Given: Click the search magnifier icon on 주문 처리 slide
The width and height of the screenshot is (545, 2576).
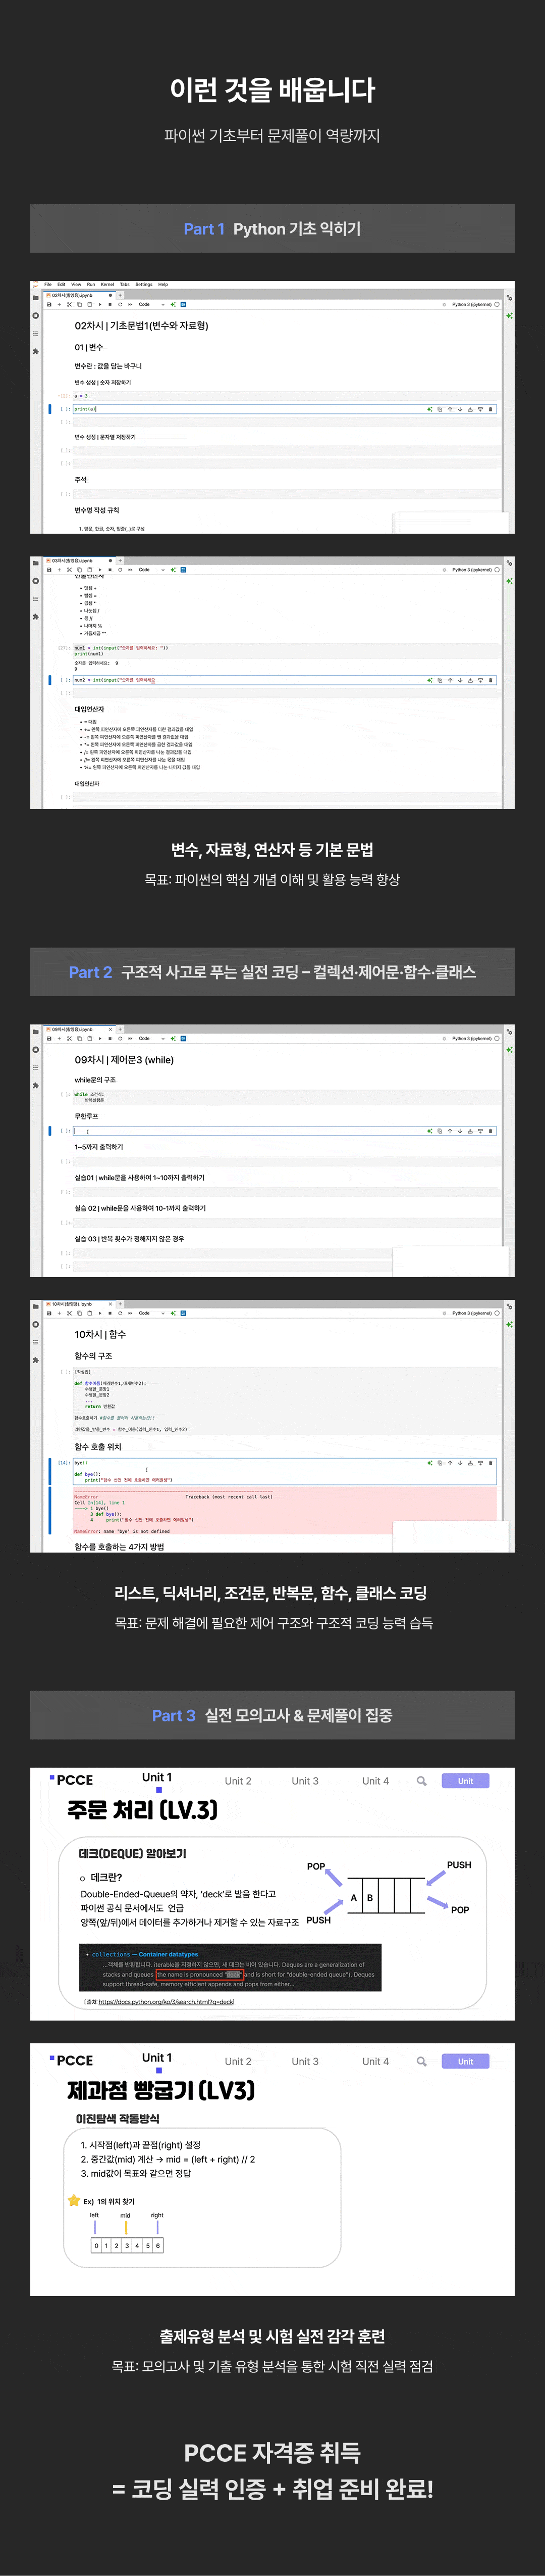Looking at the screenshot, I should coord(421,1781).
